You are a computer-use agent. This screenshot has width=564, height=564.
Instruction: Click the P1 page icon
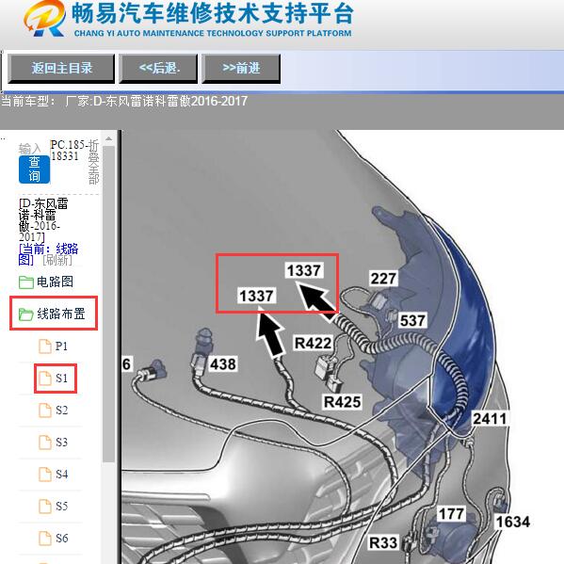point(45,346)
